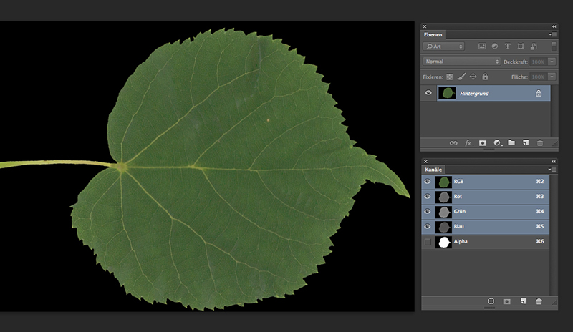573x332 pixels.
Task: Click the add layer mask icon in Ebenen
Action: tap(483, 143)
